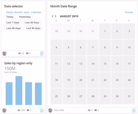Select August 27 in calendar

pos(81,96)
